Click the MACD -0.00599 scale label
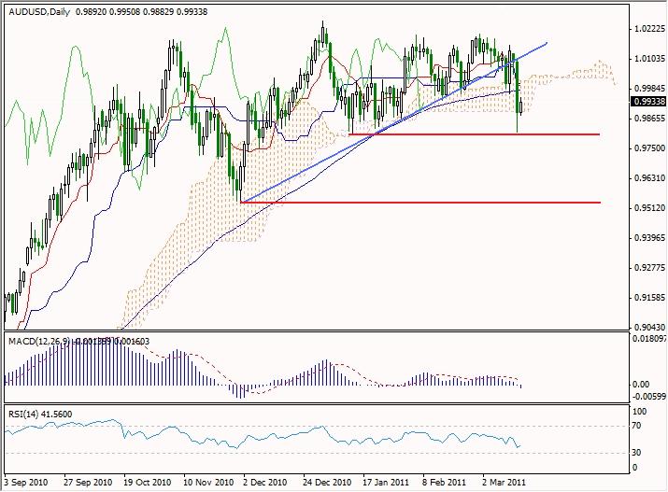 (x=648, y=396)
